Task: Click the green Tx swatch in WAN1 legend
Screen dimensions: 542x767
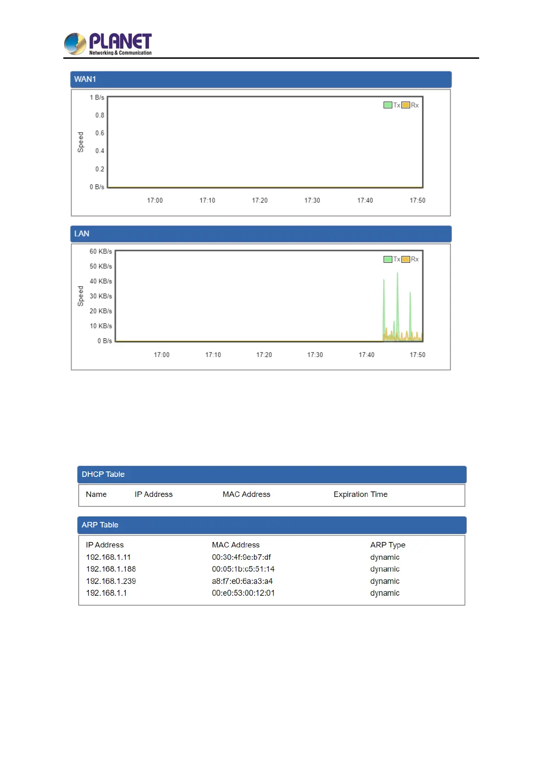Action: 388,105
